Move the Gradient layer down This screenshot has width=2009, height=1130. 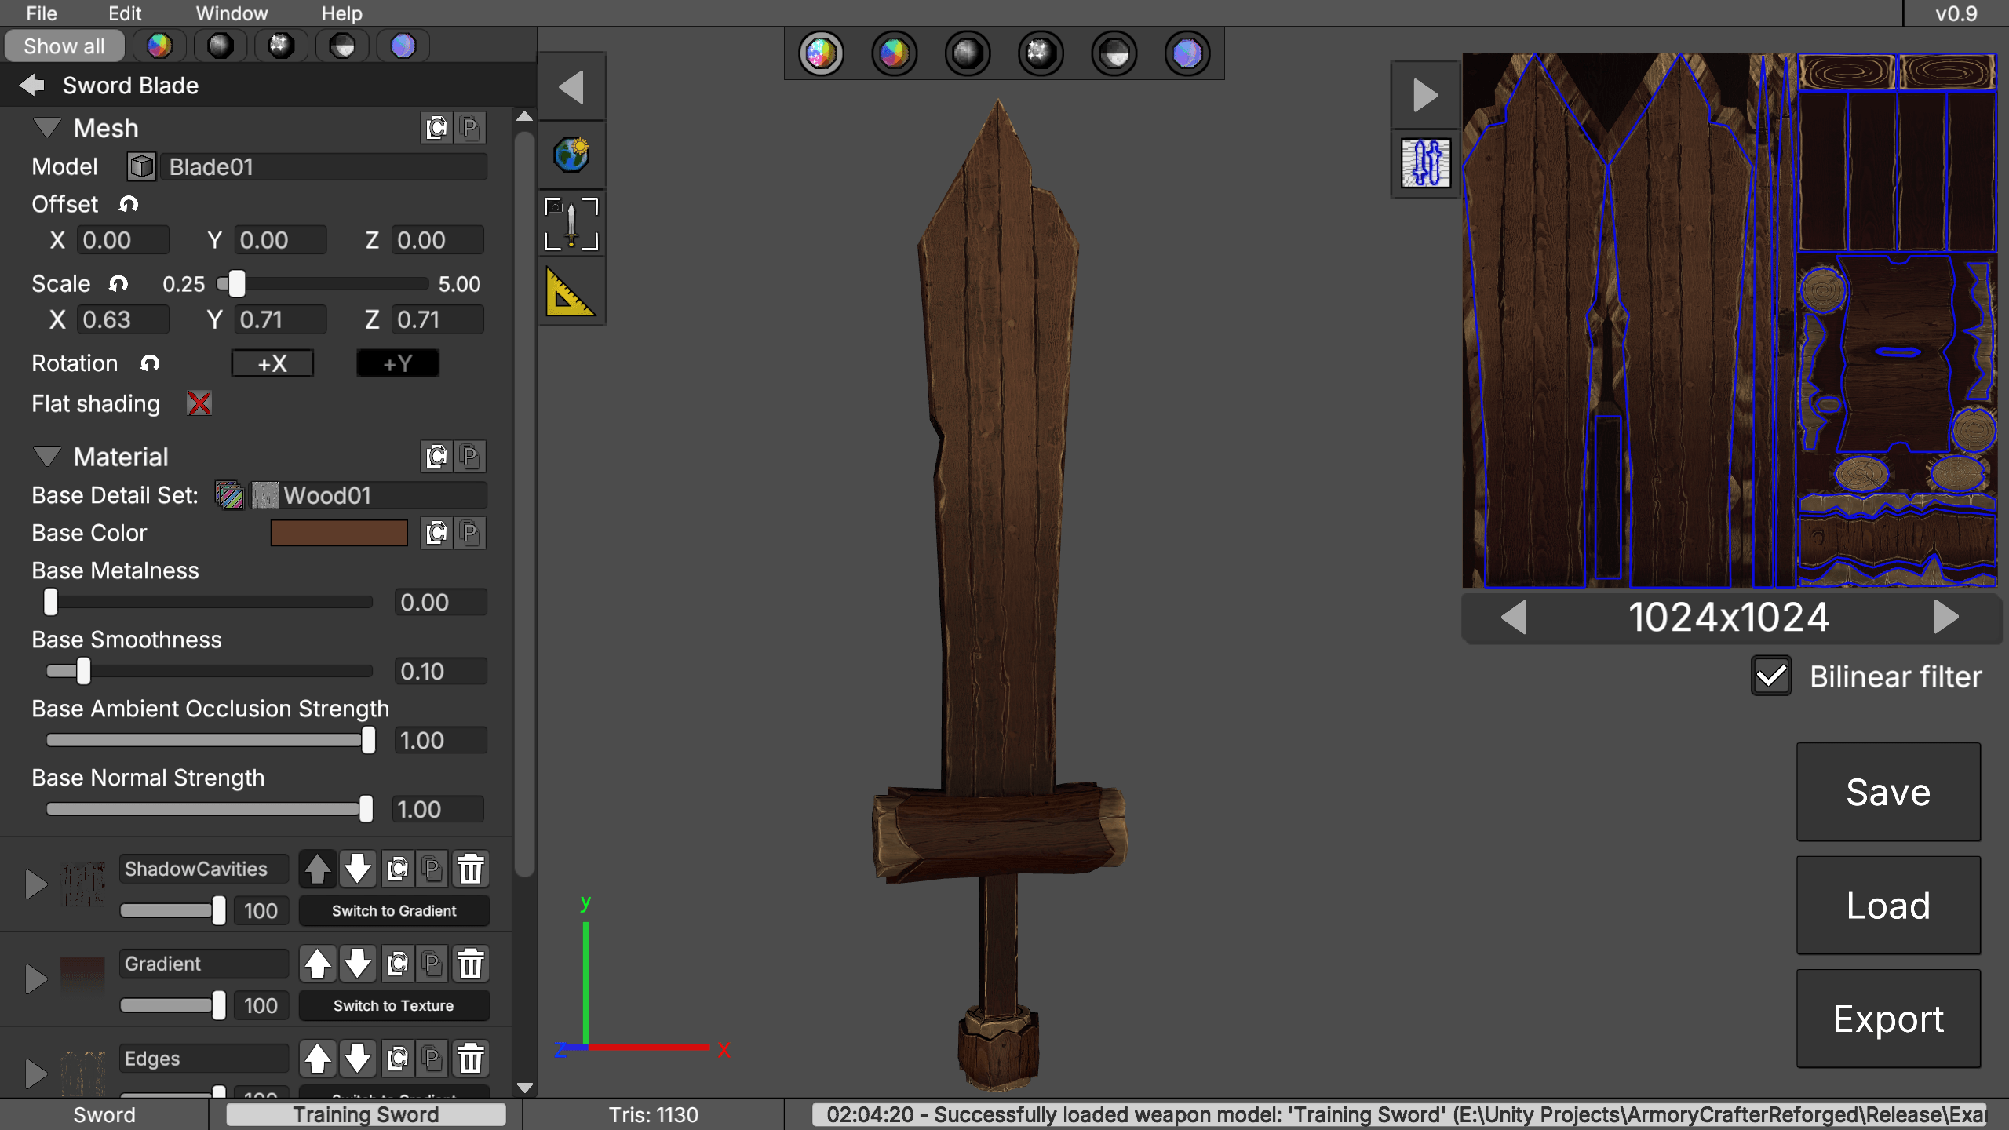pyautogui.click(x=358, y=964)
